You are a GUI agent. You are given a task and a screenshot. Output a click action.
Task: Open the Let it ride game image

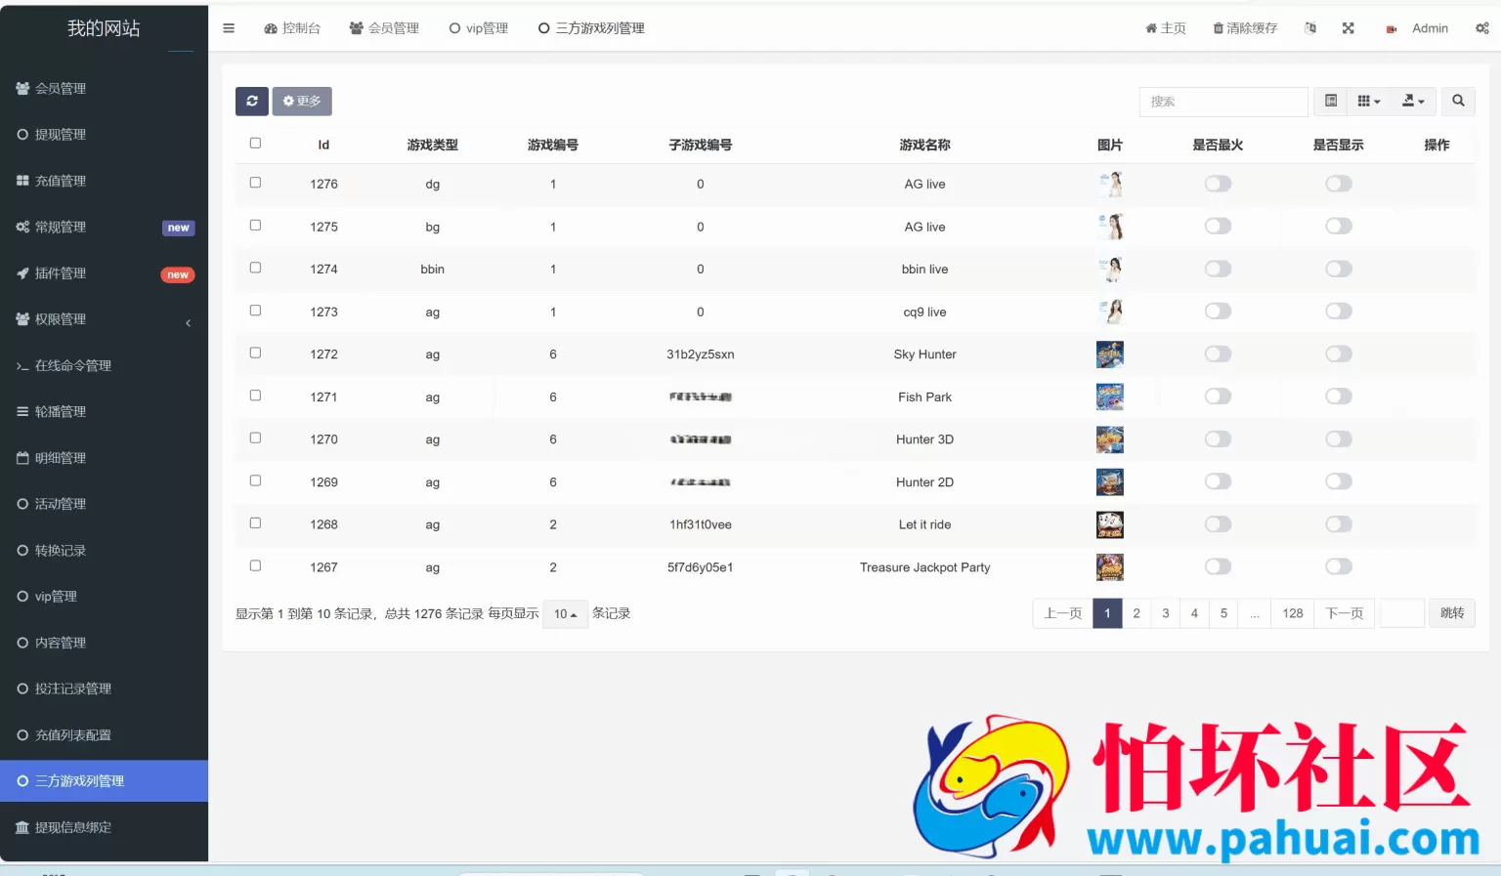click(1110, 524)
